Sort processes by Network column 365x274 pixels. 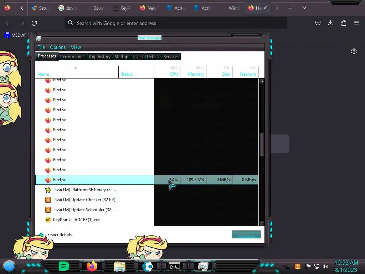click(245, 72)
